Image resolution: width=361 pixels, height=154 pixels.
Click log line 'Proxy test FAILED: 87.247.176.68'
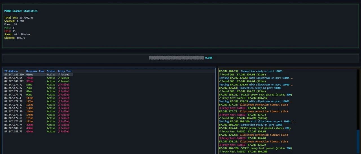(x=243, y=138)
